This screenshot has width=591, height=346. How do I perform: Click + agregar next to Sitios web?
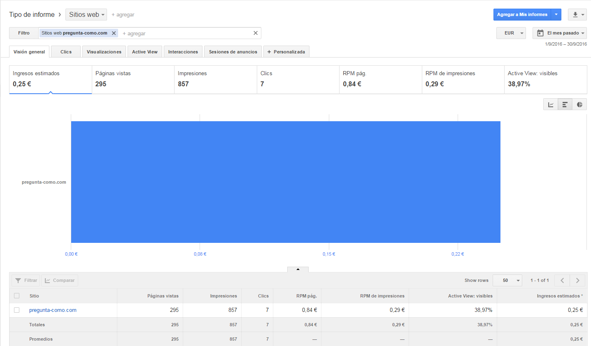point(123,15)
